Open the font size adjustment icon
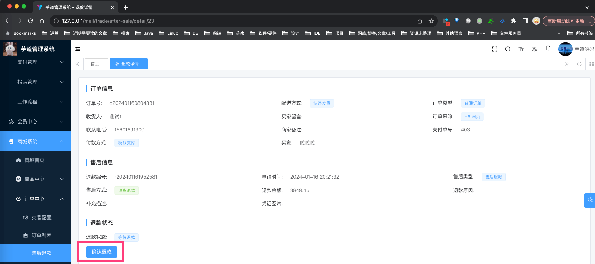 (521, 49)
